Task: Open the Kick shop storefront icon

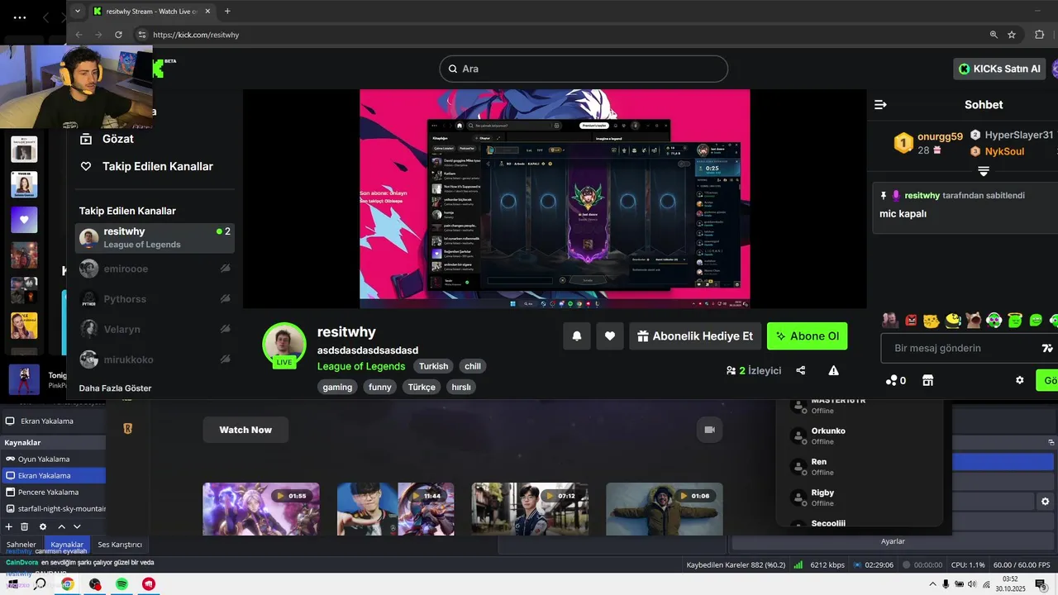Action: click(927, 380)
